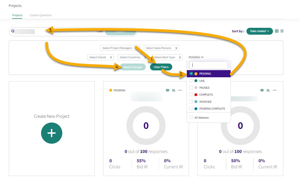Expand Select Clients filter
300x190 pixels.
tap(100, 57)
